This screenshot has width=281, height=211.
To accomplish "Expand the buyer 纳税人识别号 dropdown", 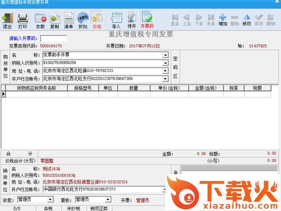I will [x=165, y=63].
